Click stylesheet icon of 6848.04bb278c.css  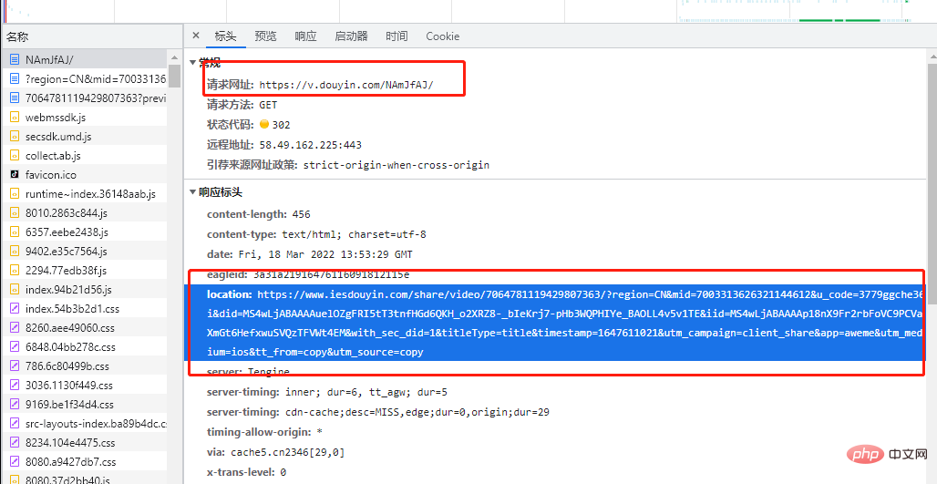15,346
